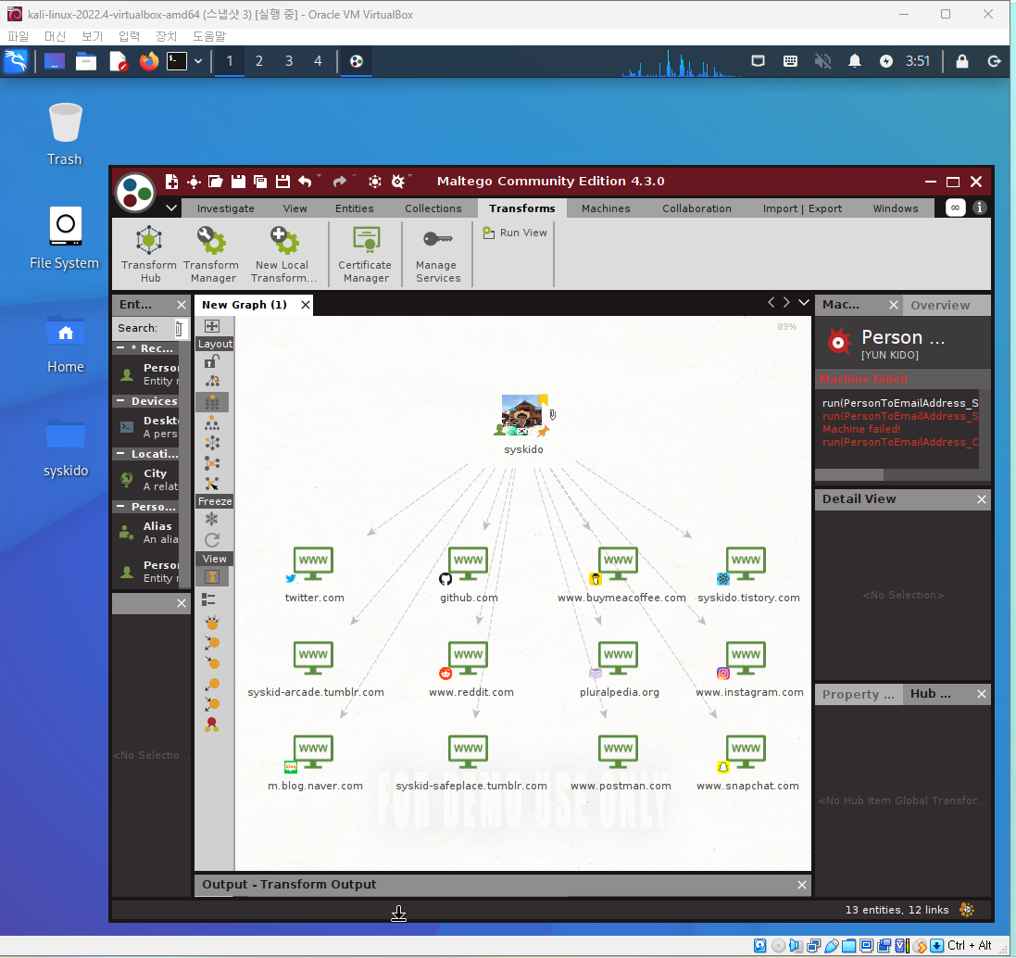Open the undo history dropdown arrow
This screenshot has width=1016, height=958.
[320, 176]
